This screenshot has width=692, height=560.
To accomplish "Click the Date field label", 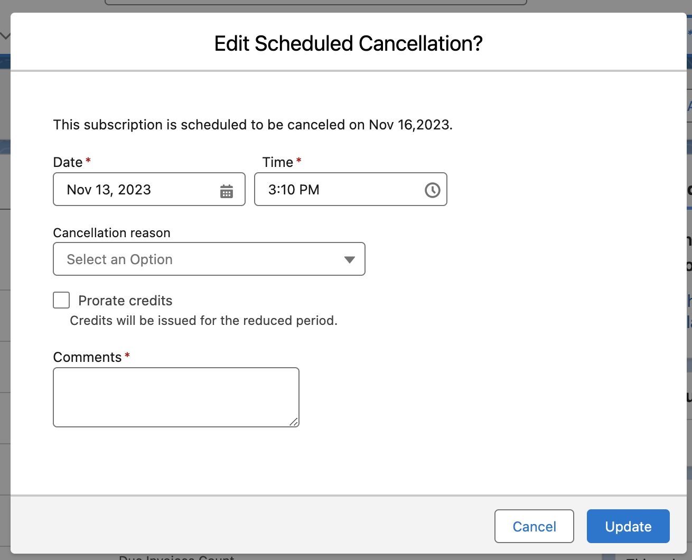I will (x=68, y=162).
